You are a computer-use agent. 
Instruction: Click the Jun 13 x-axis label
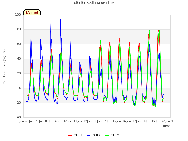tap(92, 121)
